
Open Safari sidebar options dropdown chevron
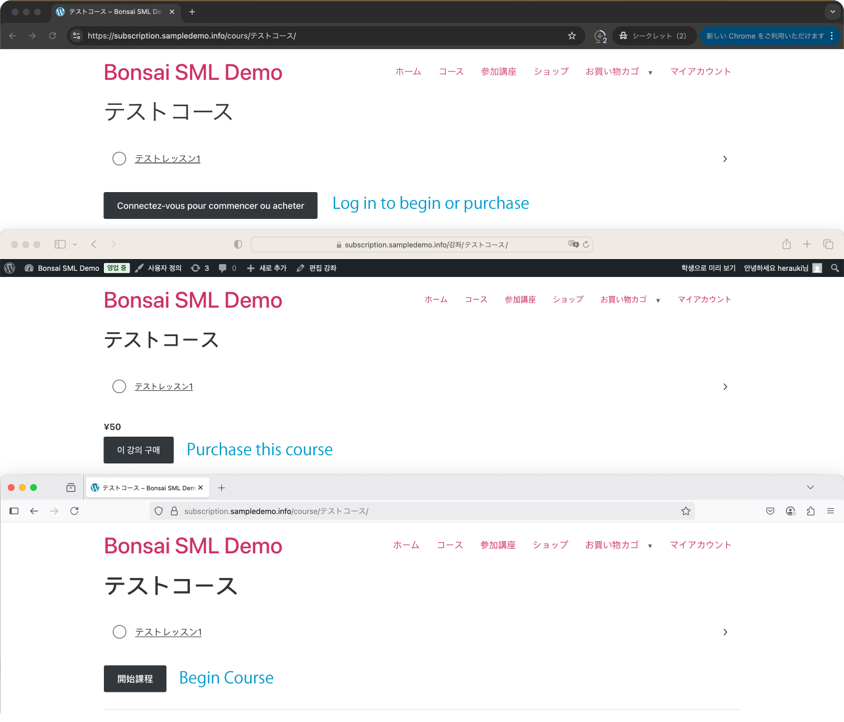[x=75, y=245]
